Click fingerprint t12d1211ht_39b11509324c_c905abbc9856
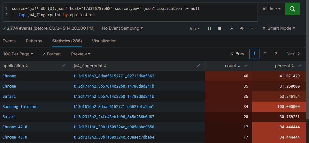Screen dimensions: 309x143 [x=114, y=127]
